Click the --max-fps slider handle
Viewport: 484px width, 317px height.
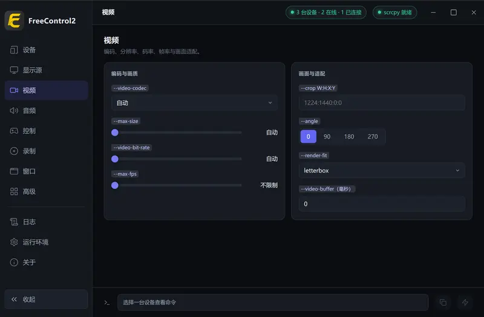(x=115, y=185)
